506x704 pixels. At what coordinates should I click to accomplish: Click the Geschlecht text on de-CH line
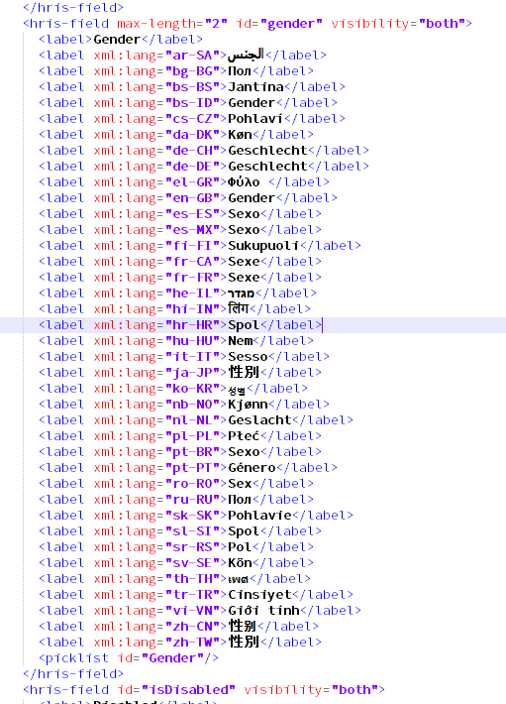(x=267, y=151)
